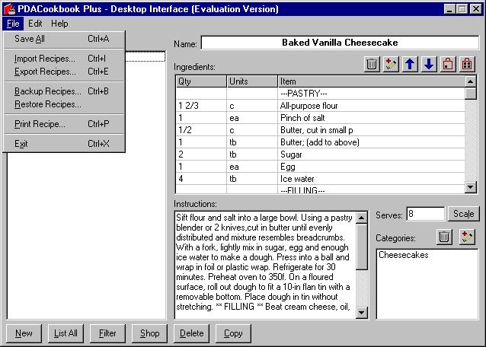Select Print Recipe... menu entry
Screen dimensions: 486x347
tap(64, 124)
